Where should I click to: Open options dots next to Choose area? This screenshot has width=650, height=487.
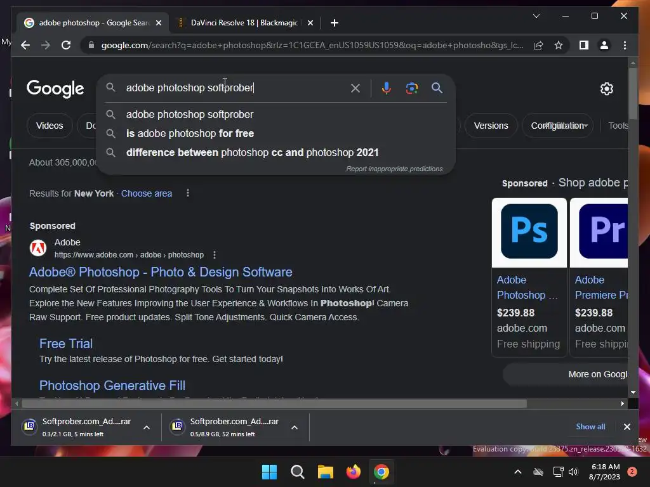click(188, 193)
